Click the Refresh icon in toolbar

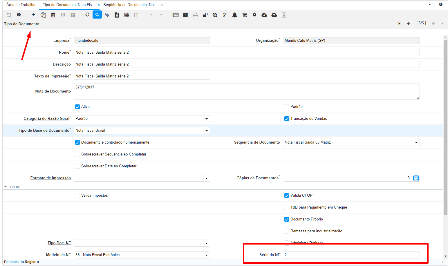87,15
